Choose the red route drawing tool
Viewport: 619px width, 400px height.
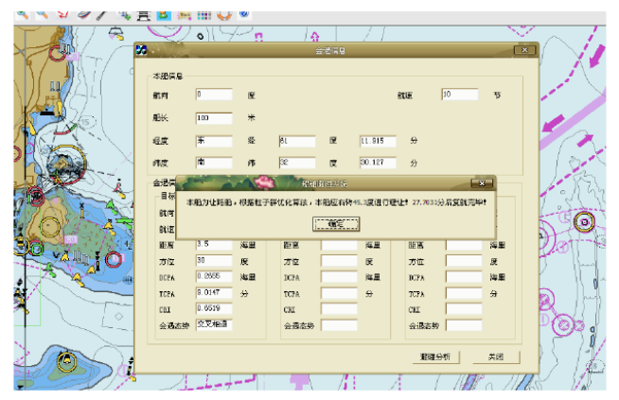click(63, 15)
